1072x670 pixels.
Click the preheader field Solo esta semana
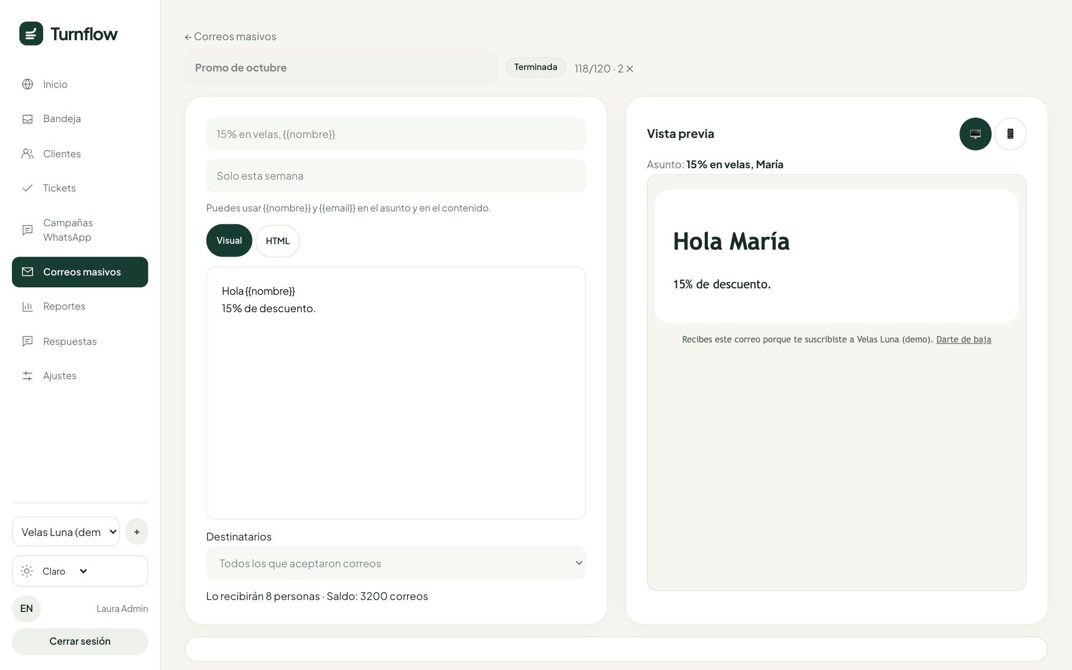[x=396, y=176]
